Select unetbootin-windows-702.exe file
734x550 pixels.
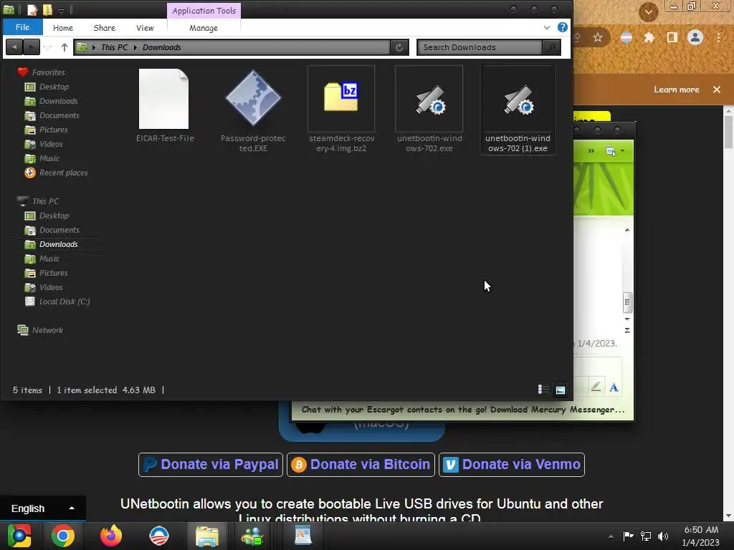tap(429, 110)
